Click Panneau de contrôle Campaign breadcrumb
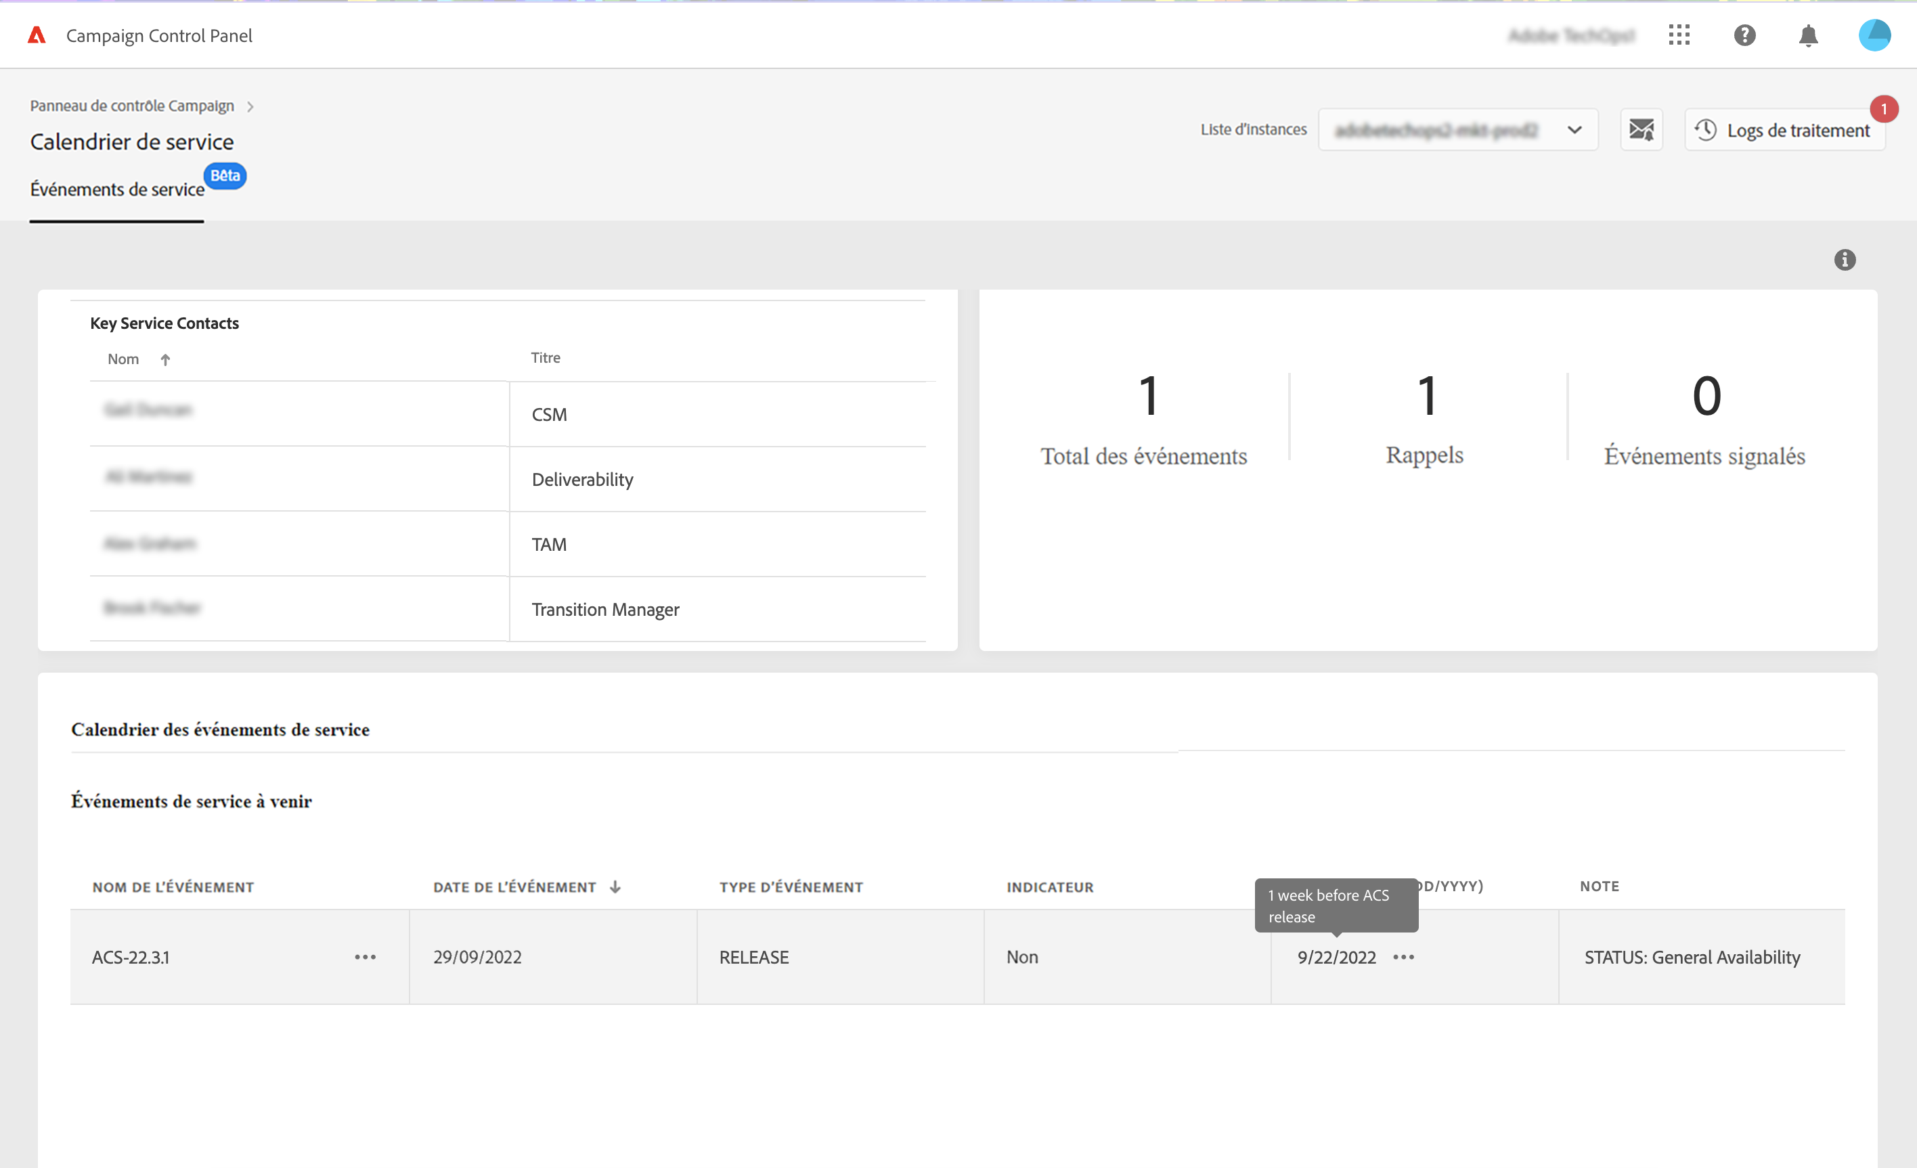Screen dimensions: 1917x1168 [131, 106]
